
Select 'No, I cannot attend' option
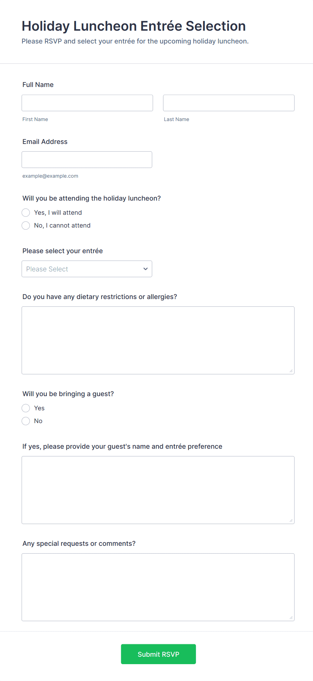point(26,226)
